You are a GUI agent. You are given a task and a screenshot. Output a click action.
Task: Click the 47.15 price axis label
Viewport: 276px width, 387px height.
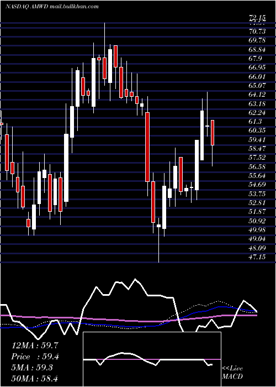pos(257,257)
